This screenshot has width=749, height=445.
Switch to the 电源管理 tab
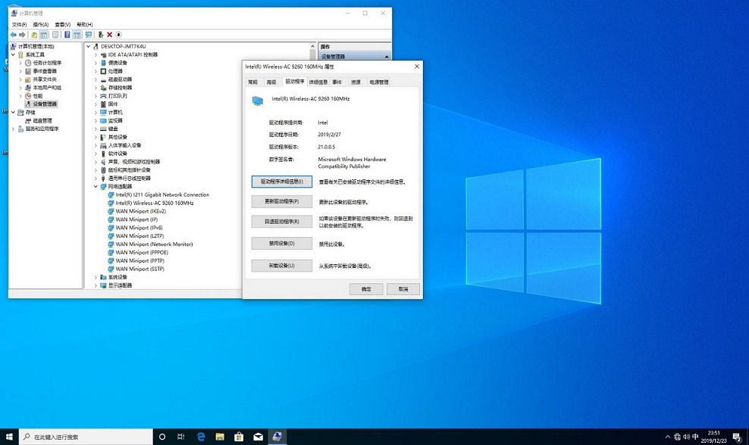click(379, 82)
